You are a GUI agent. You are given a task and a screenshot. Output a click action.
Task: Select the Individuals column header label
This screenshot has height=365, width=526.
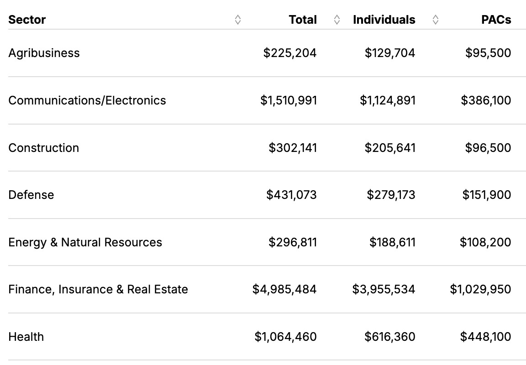pyautogui.click(x=384, y=20)
